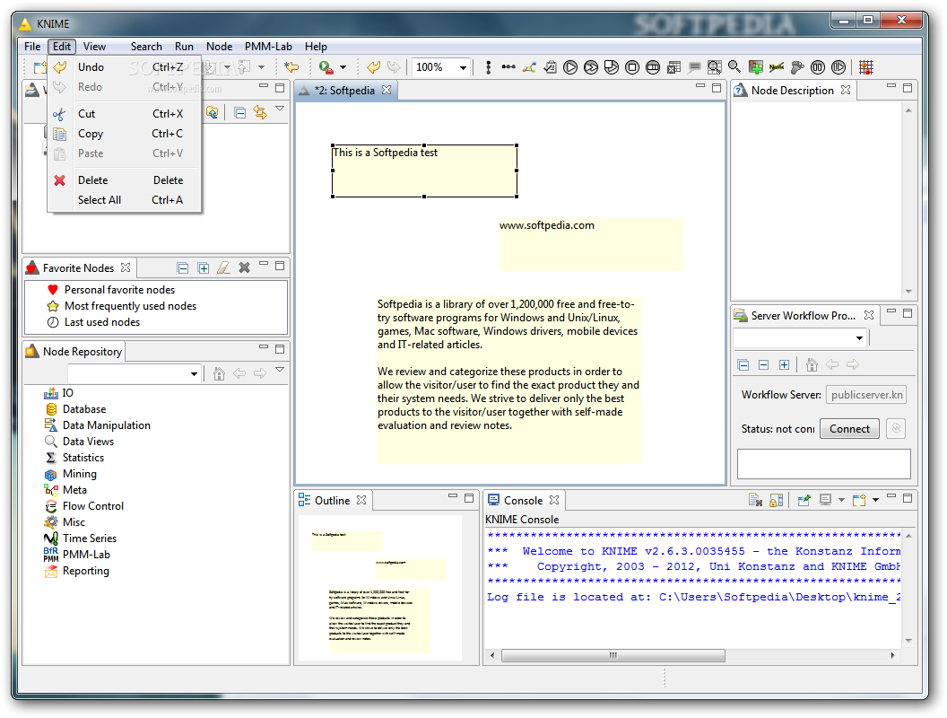Click the Outline workflow thumbnail
The height and width of the screenshot is (718, 947).
tap(380, 588)
